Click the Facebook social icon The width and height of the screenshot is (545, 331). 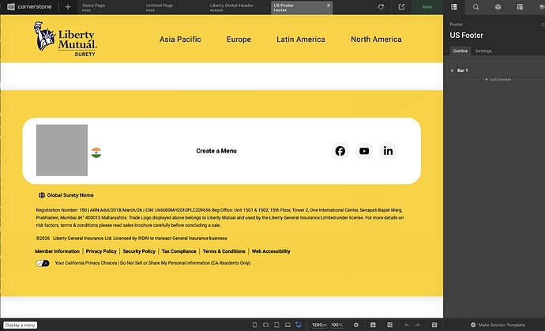[x=340, y=151]
